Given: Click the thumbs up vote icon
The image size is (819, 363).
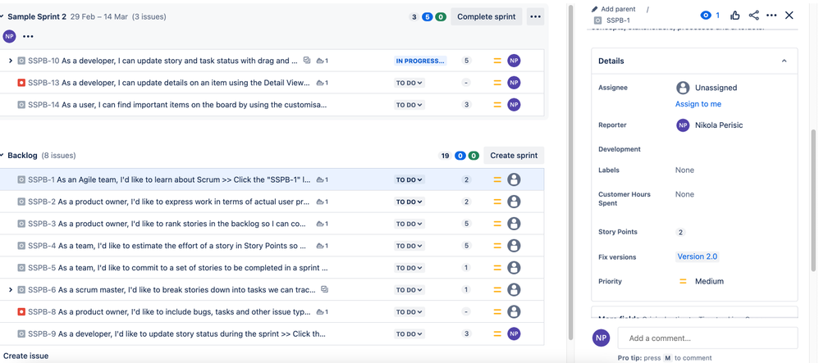Looking at the screenshot, I should (735, 15).
